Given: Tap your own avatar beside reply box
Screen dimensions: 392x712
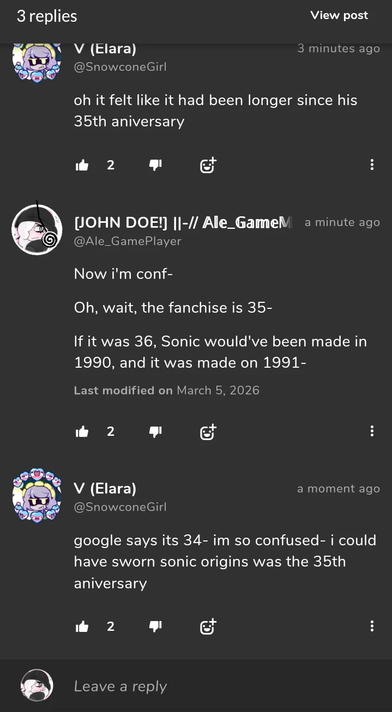Looking at the screenshot, I should tap(37, 685).
